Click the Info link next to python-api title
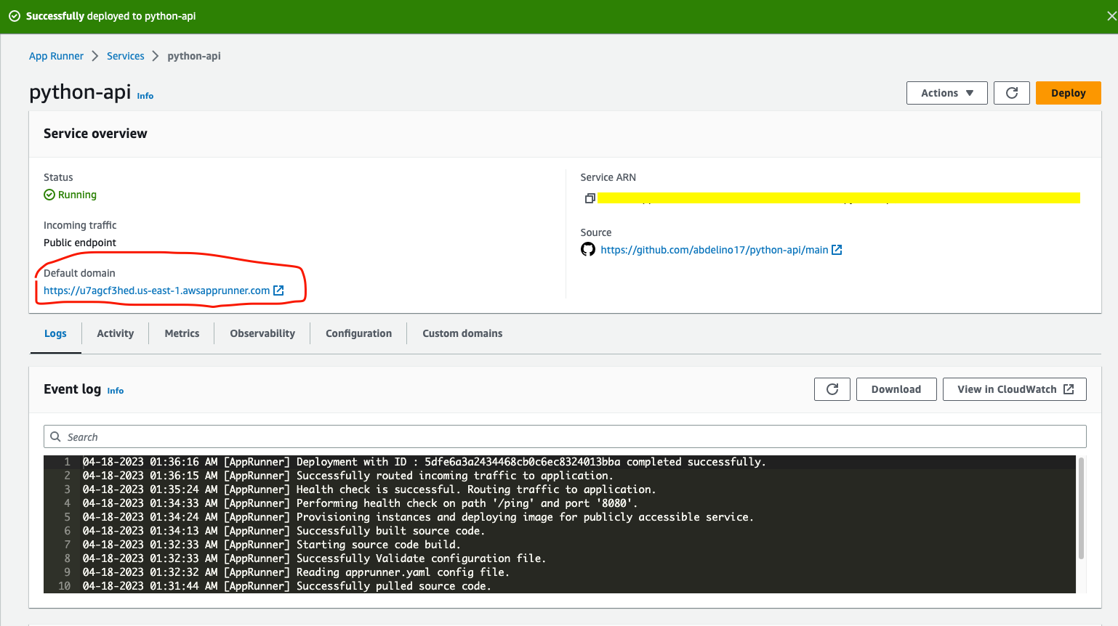1118x626 pixels. click(145, 96)
